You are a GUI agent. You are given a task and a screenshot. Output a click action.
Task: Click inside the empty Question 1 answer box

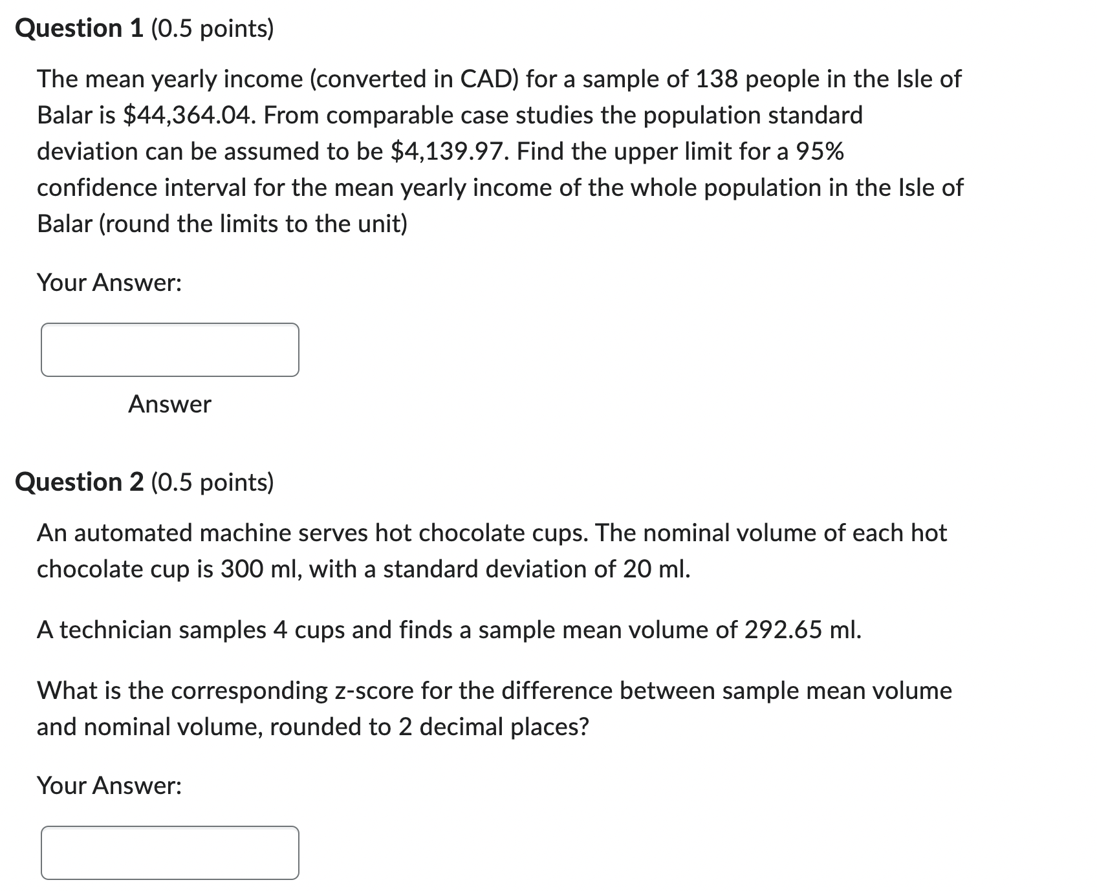170,349
